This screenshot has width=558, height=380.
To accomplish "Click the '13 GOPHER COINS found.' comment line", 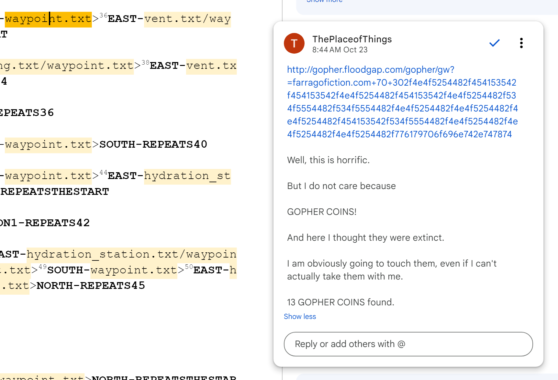I will click(340, 302).
